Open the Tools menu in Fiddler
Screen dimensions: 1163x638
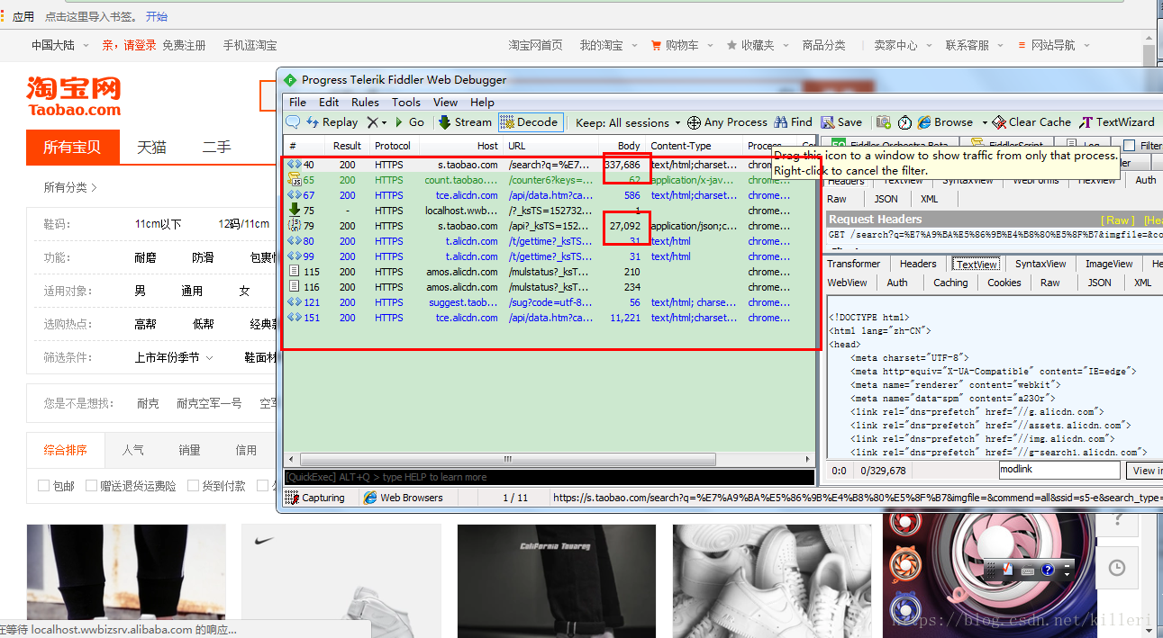406,103
